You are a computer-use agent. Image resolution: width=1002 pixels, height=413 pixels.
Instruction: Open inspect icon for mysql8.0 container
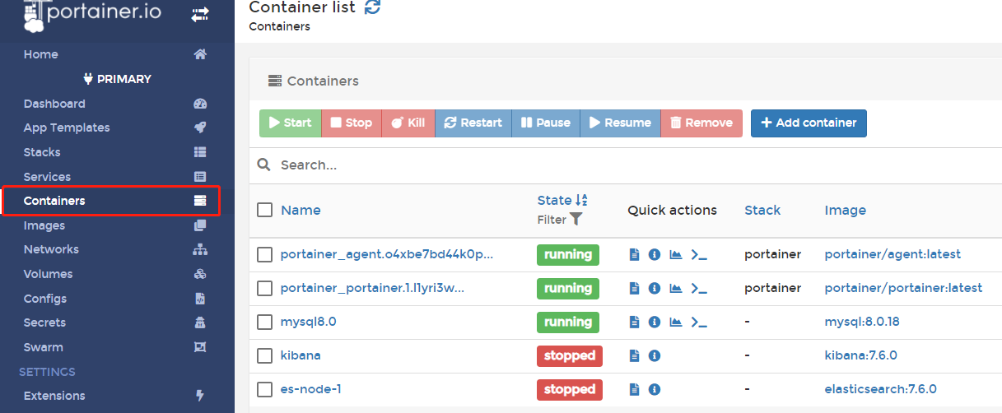coord(655,323)
